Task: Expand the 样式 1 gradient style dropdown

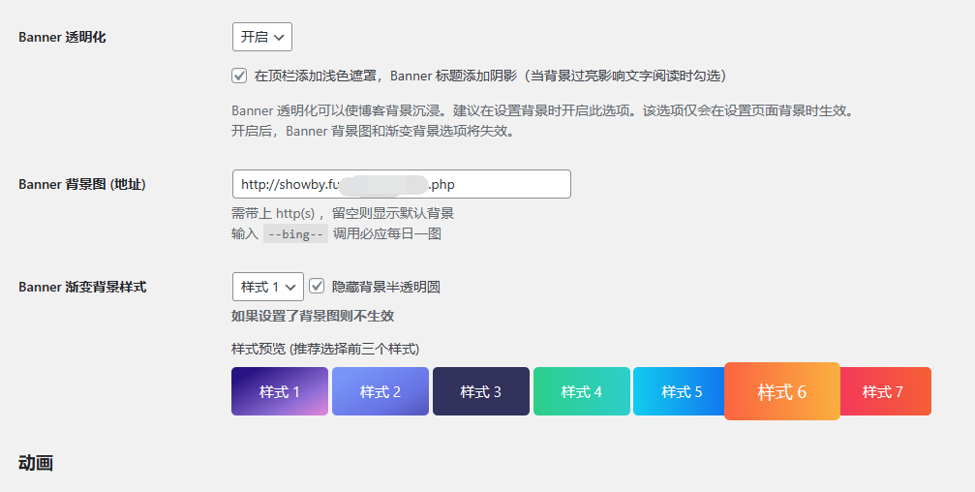Action: 267,287
